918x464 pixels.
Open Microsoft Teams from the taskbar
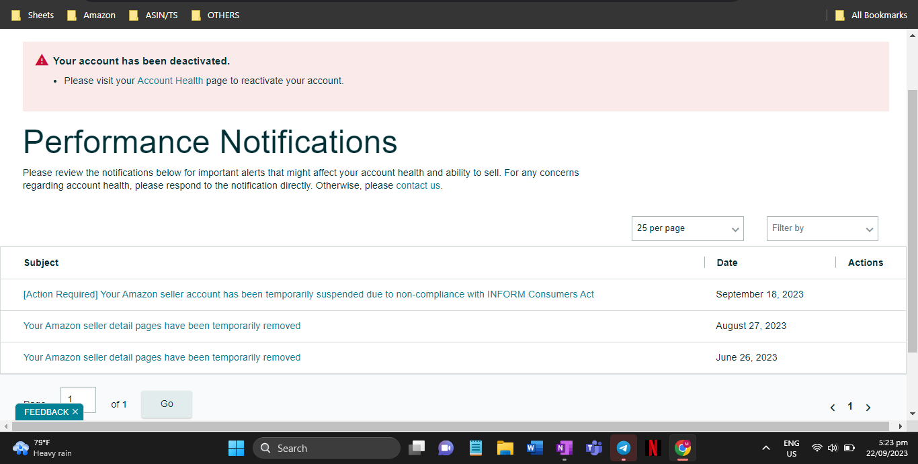pyautogui.click(x=593, y=448)
